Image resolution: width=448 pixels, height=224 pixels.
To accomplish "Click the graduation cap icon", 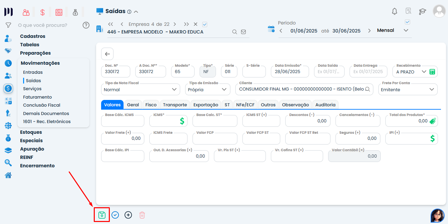I will pyautogui.click(x=422, y=11).
